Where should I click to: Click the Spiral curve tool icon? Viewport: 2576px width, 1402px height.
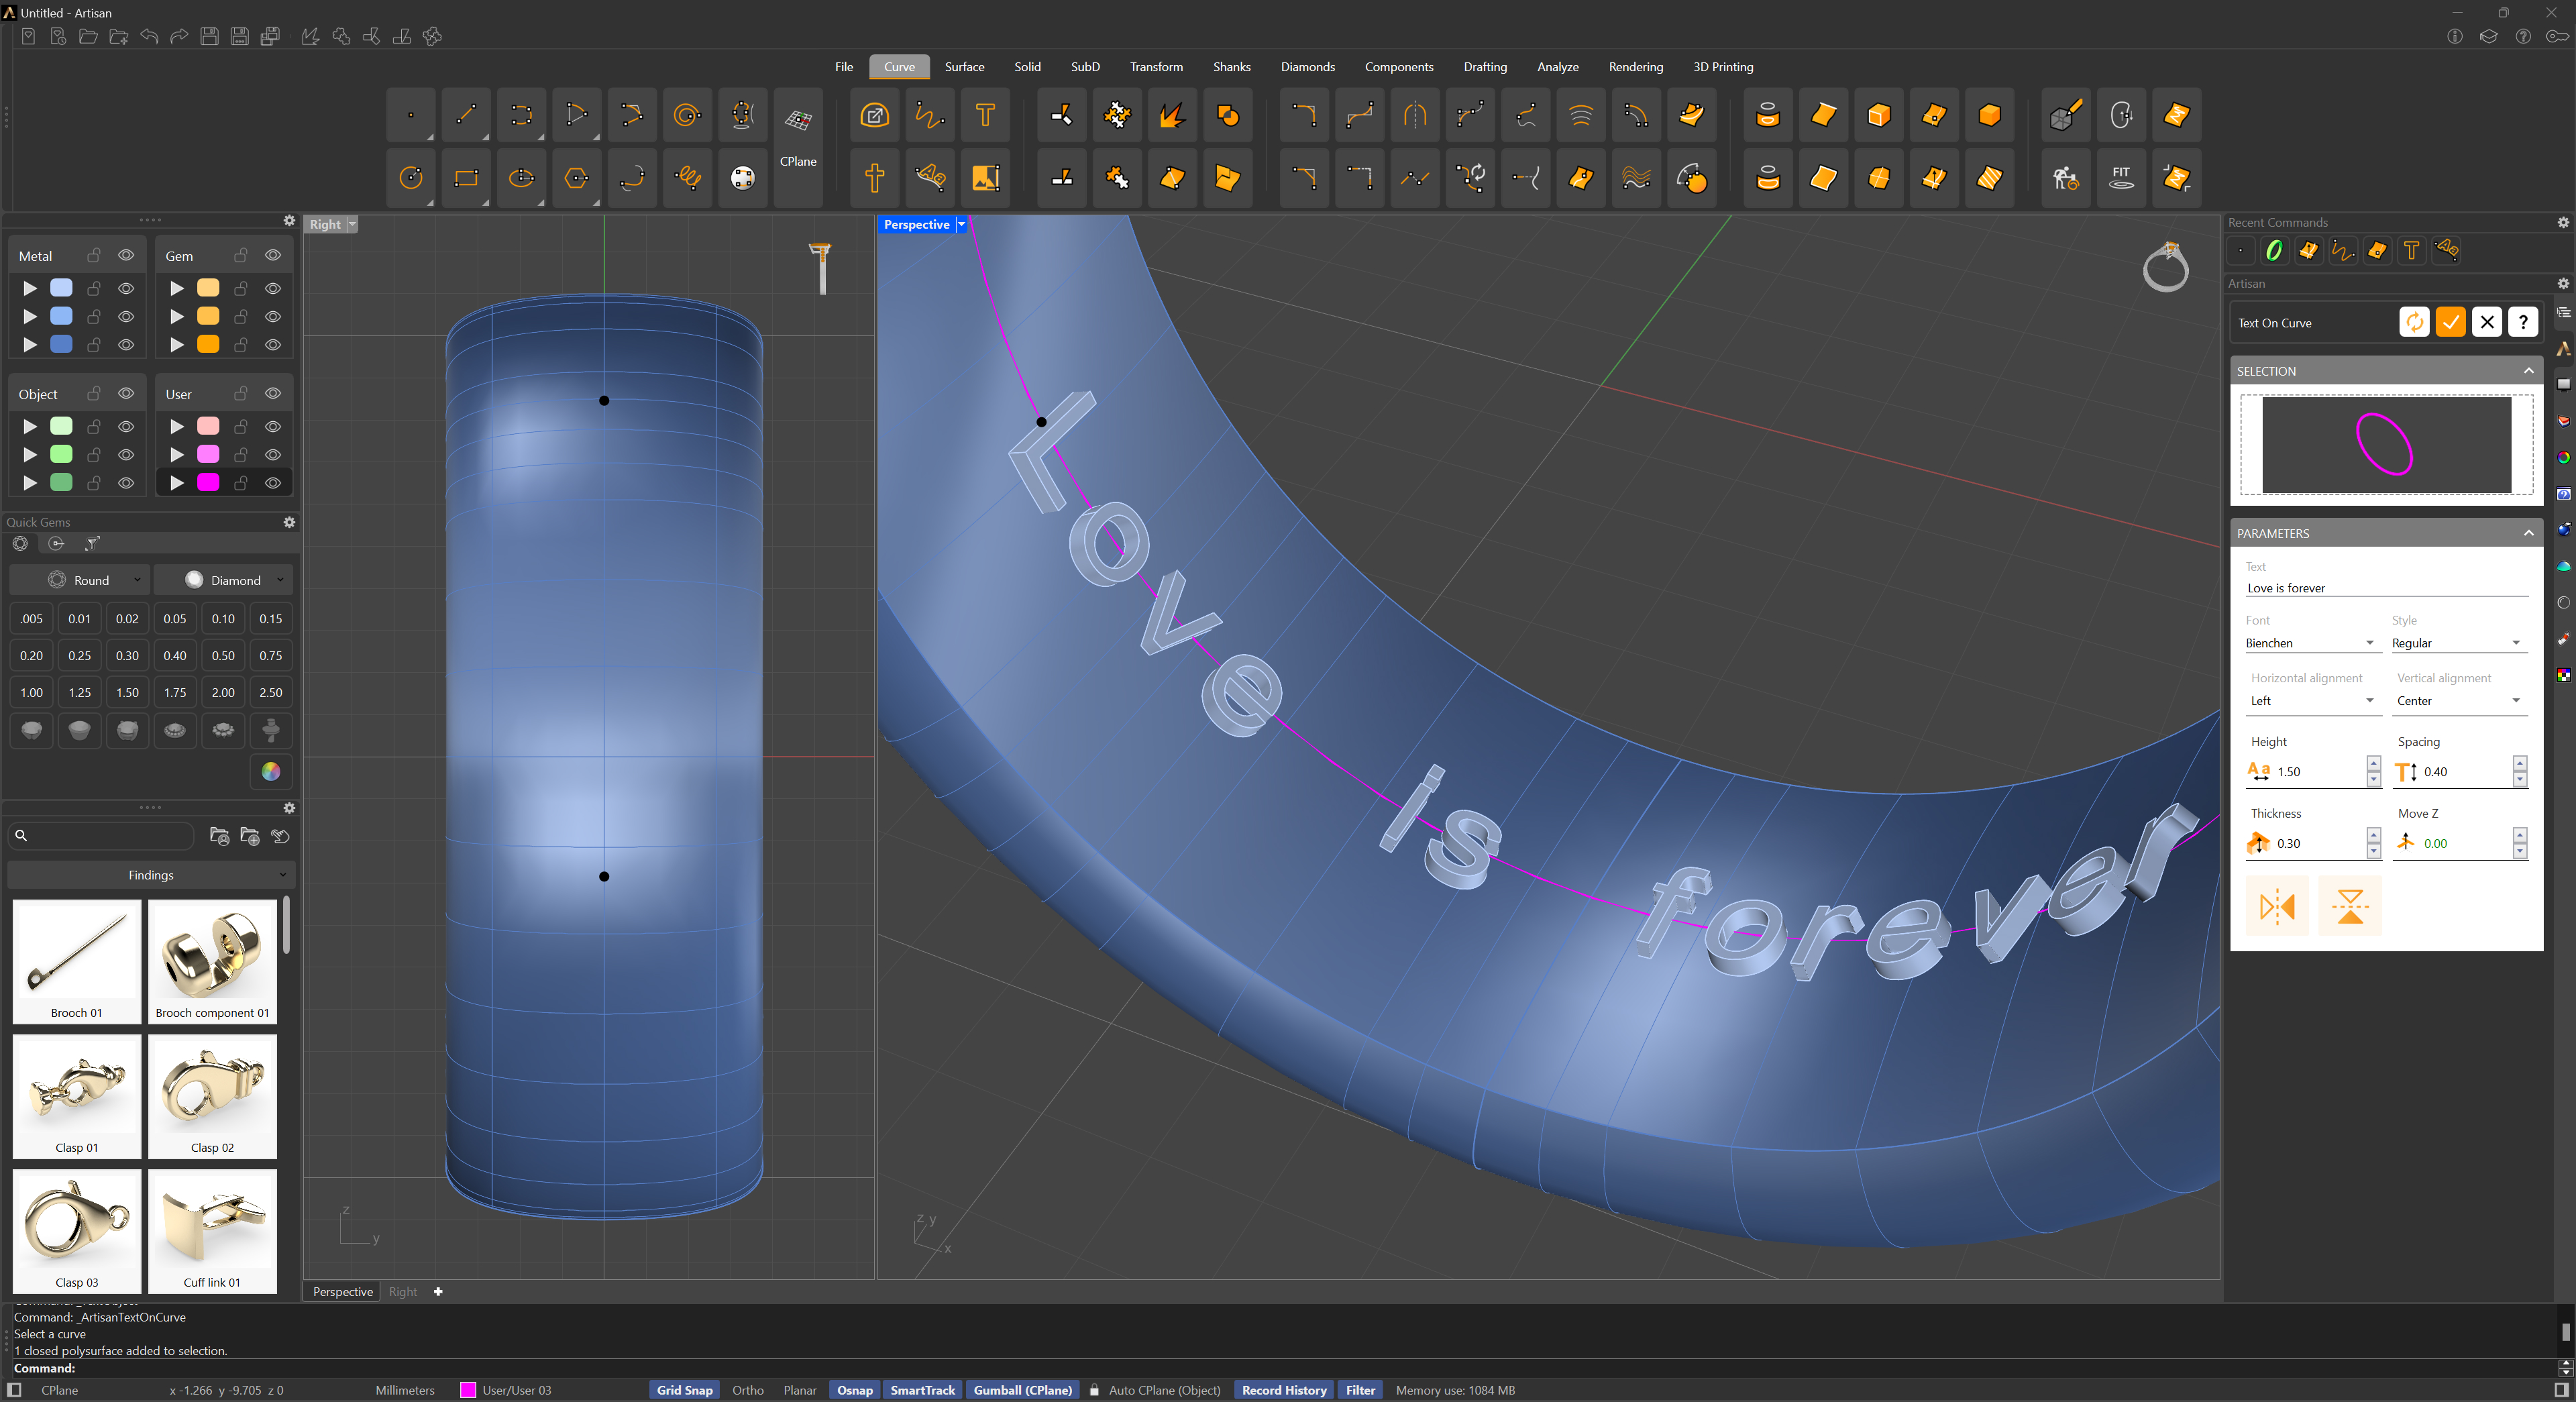pos(687,115)
